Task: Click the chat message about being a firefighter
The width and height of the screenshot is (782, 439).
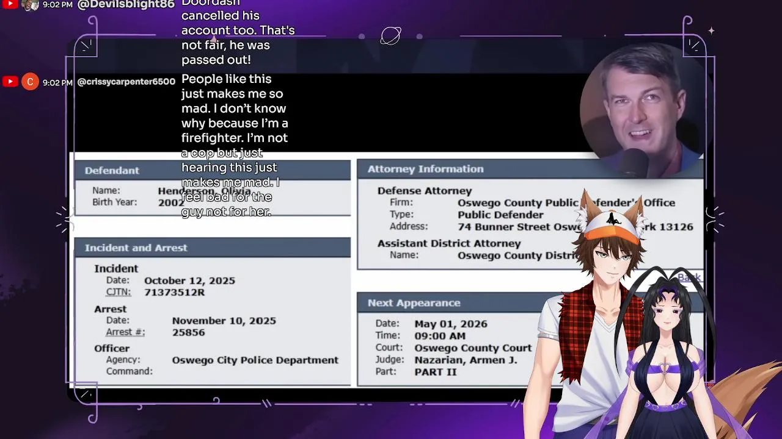Action: (235, 145)
